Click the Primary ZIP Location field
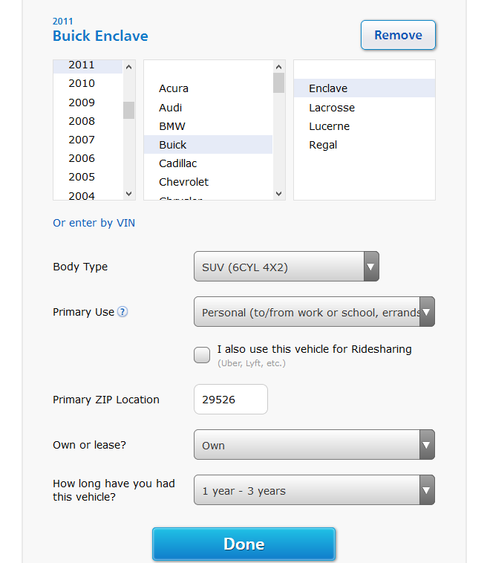487x563 pixels. [x=231, y=400]
